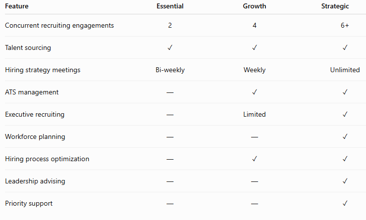Click the Hiring process optimization checkmark under Growth
This screenshot has width=366, height=220.
[x=255, y=159]
